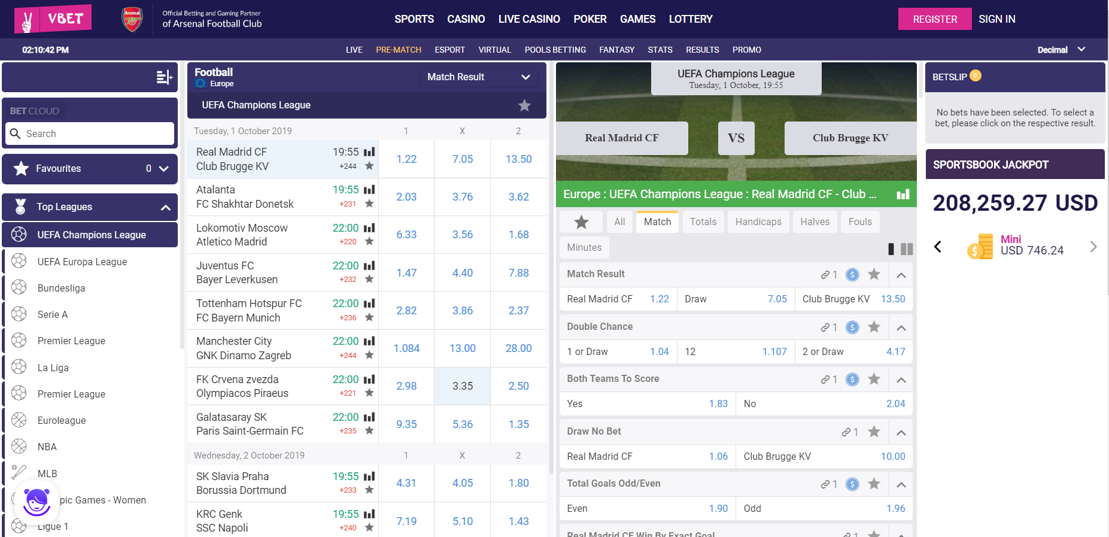Image resolution: width=1109 pixels, height=537 pixels.
Task: Collapse the left sidebar menu icon
Action: tap(164, 77)
